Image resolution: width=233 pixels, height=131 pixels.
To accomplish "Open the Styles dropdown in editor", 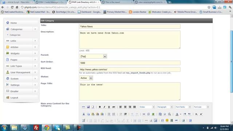I will pyautogui.click(x=147, y=107).
